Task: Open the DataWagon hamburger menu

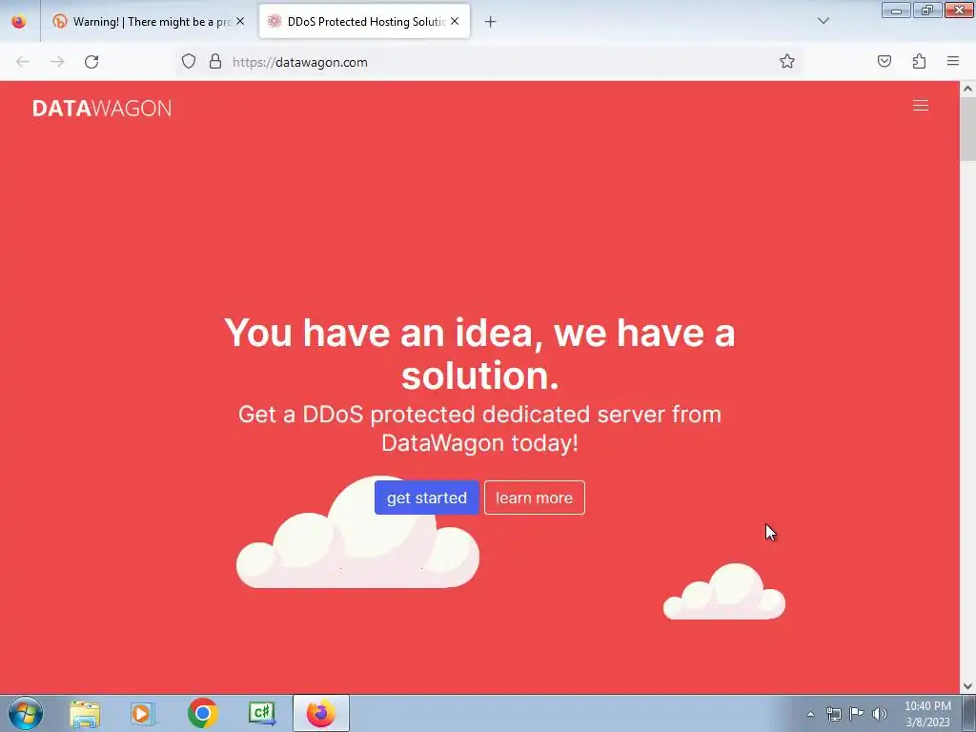Action: pyautogui.click(x=921, y=106)
